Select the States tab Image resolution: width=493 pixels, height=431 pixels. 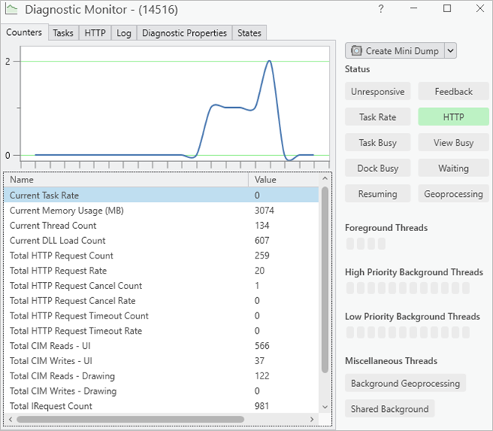249,33
